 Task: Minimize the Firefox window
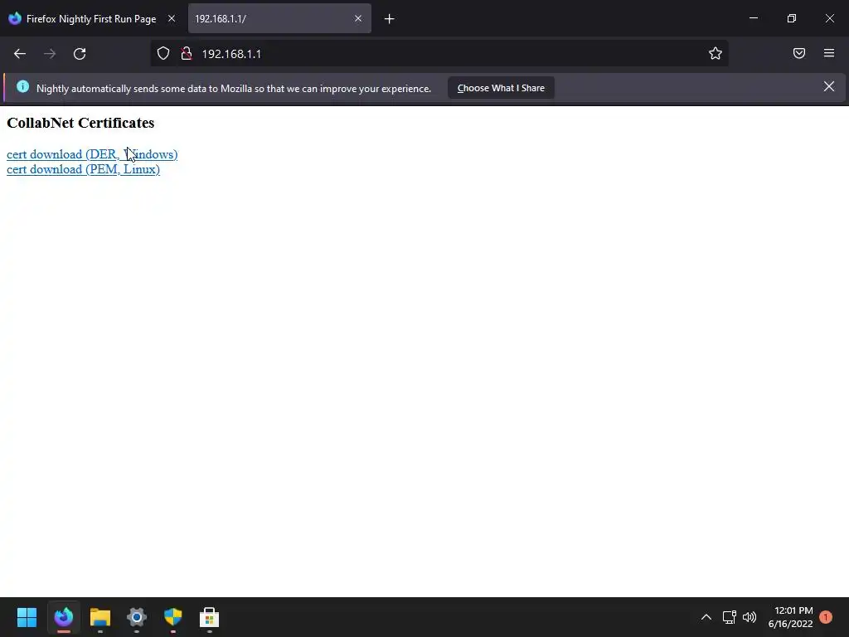[x=753, y=18]
